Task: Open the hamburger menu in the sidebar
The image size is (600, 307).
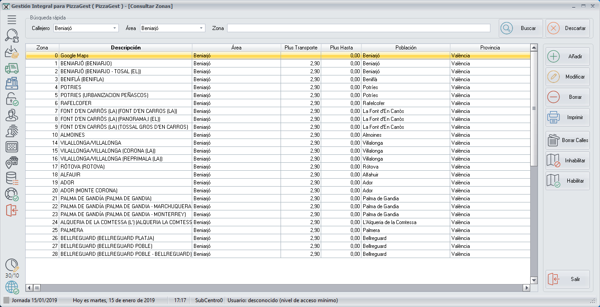Action: pos(12,19)
